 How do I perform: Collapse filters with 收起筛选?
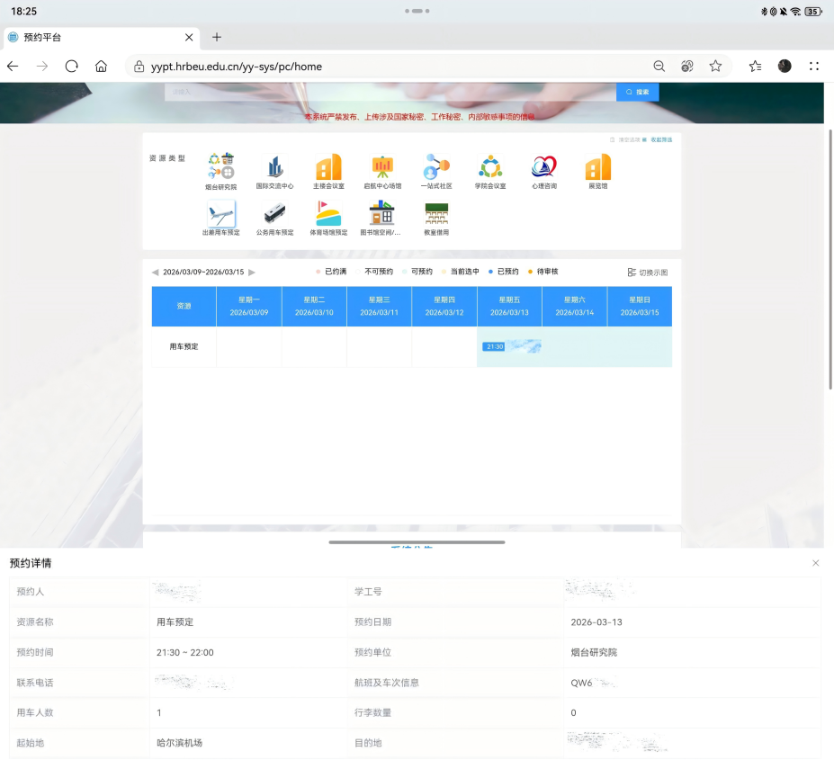click(660, 140)
